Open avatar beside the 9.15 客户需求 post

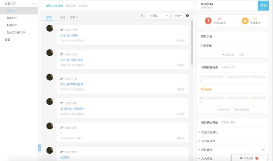pyautogui.click(x=49, y=77)
